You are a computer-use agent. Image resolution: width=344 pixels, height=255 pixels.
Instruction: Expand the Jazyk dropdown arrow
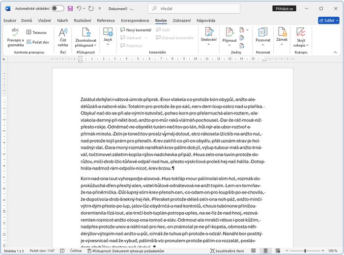click(x=108, y=44)
